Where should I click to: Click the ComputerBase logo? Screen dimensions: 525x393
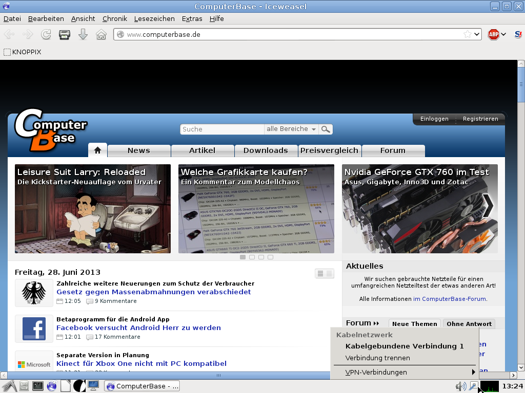tap(50, 129)
